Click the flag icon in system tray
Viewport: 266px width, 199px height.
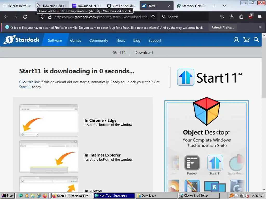237,196
